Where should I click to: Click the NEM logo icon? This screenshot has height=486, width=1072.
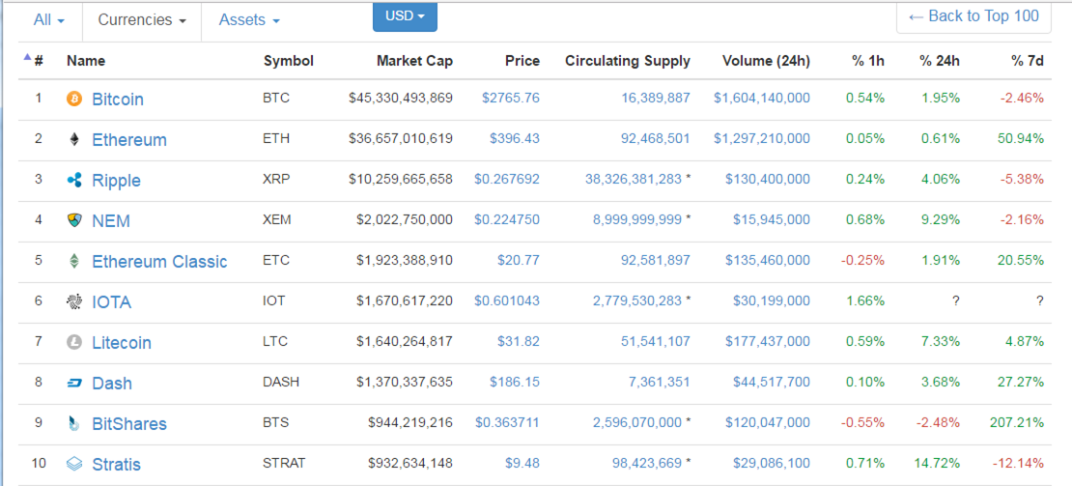point(73,221)
